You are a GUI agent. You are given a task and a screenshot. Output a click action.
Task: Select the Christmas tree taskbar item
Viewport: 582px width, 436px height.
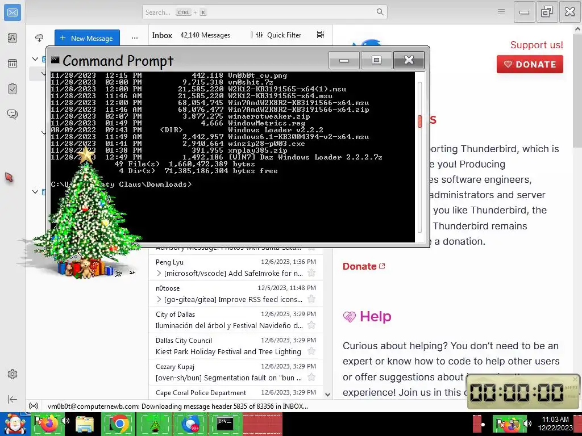coord(155,424)
